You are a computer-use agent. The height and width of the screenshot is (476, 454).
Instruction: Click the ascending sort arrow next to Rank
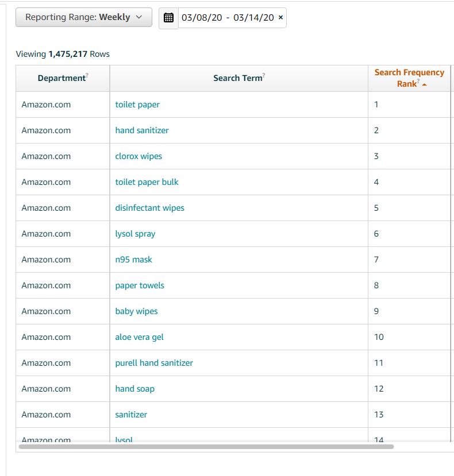pyautogui.click(x=425, y=85)
